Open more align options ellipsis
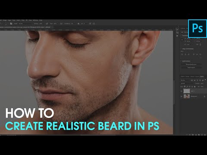This screenshot has width=207, height=155. [x=201, y=58]
